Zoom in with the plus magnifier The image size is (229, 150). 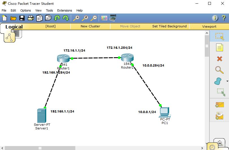coord(76,18)
